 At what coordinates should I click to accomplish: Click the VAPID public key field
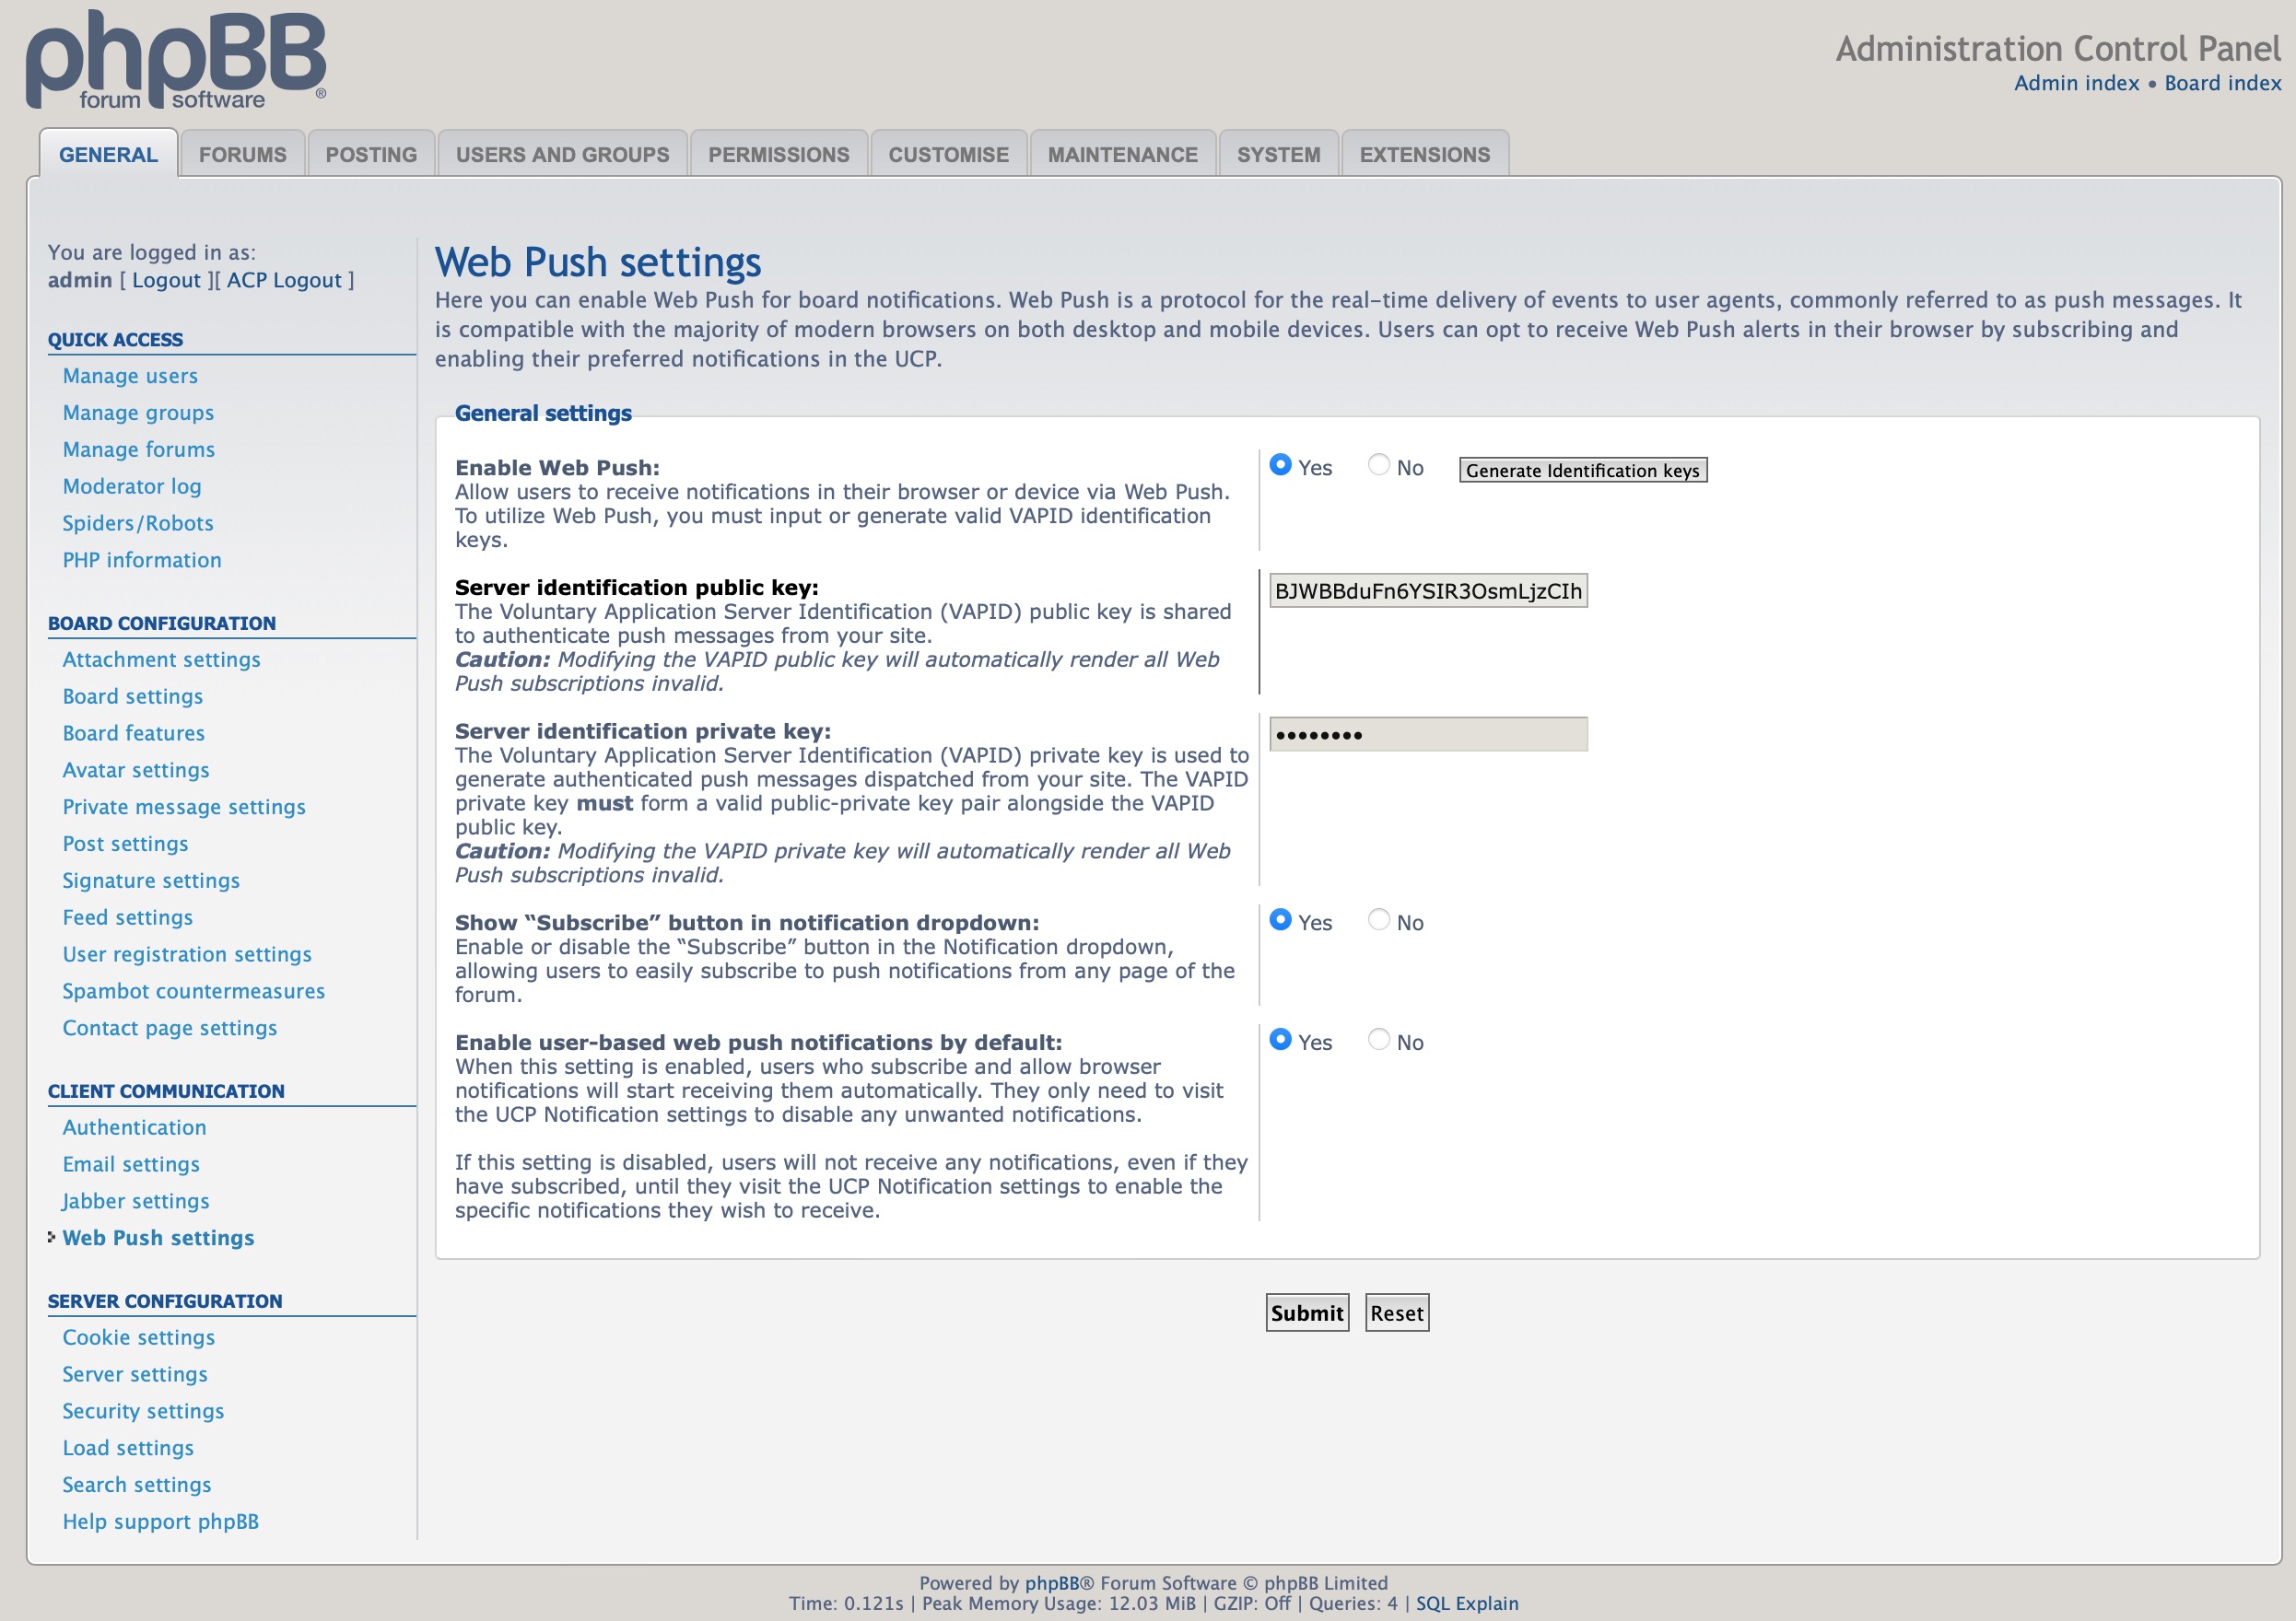coord(1427,590)
